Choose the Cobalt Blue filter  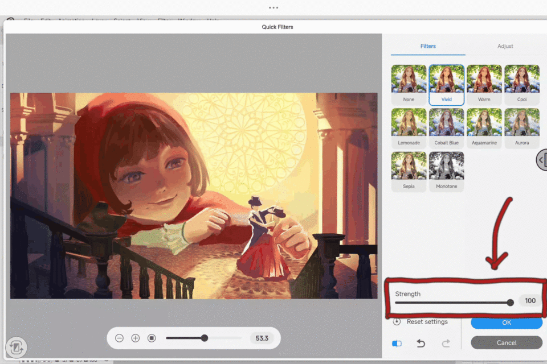[447, 128]
